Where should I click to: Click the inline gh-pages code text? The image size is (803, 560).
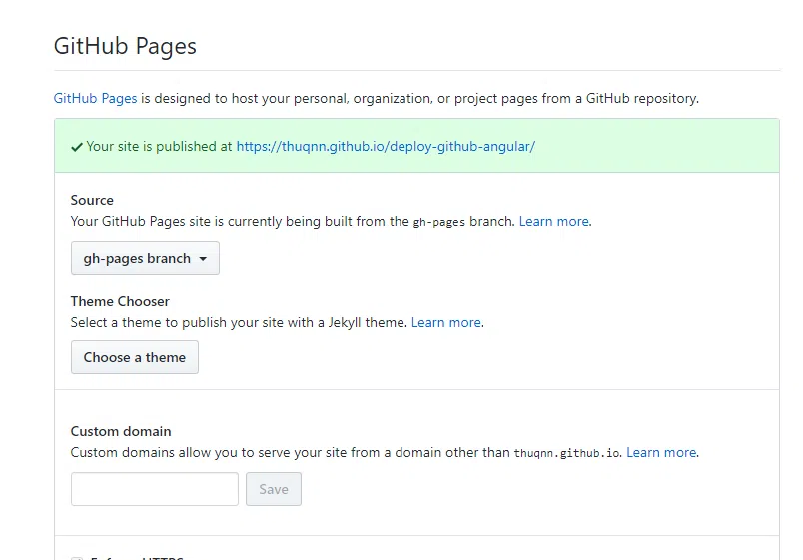click(x=438, y=222)
